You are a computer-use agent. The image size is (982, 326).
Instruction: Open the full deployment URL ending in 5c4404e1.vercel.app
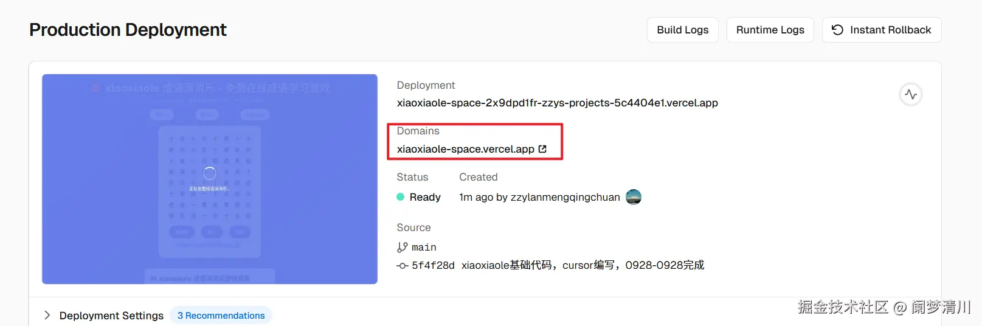[557, 103]
